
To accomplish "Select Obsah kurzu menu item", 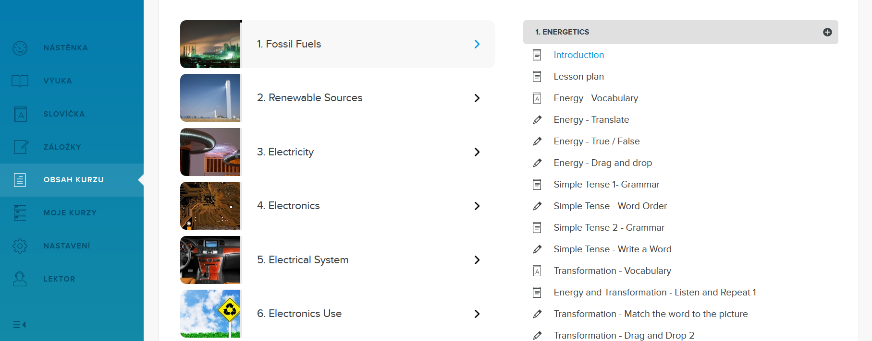I will (73, 180).
